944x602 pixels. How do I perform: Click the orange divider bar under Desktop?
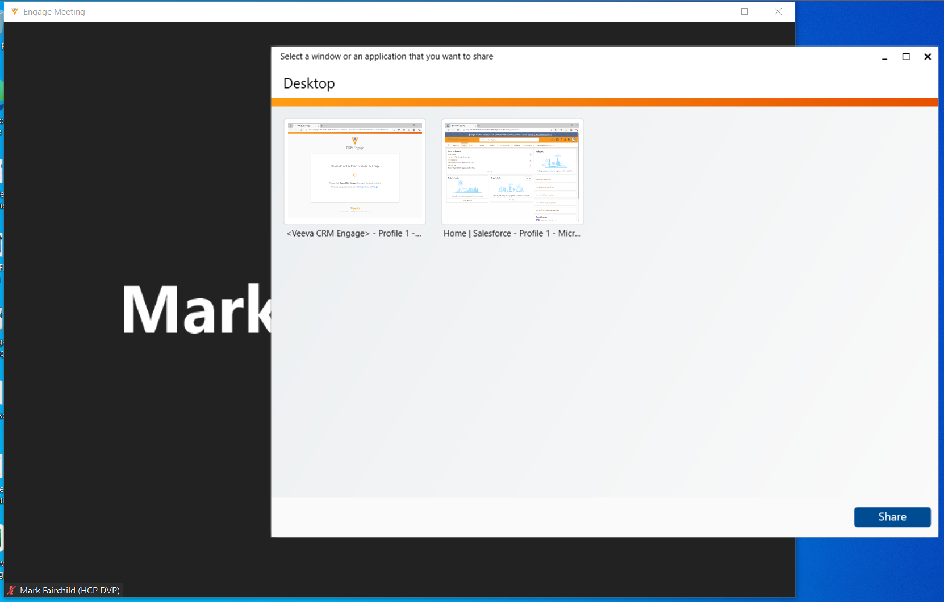[604, 102]
